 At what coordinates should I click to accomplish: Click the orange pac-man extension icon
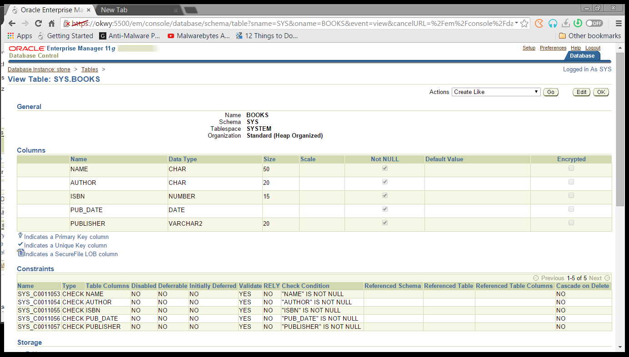(x=539, y=23)
